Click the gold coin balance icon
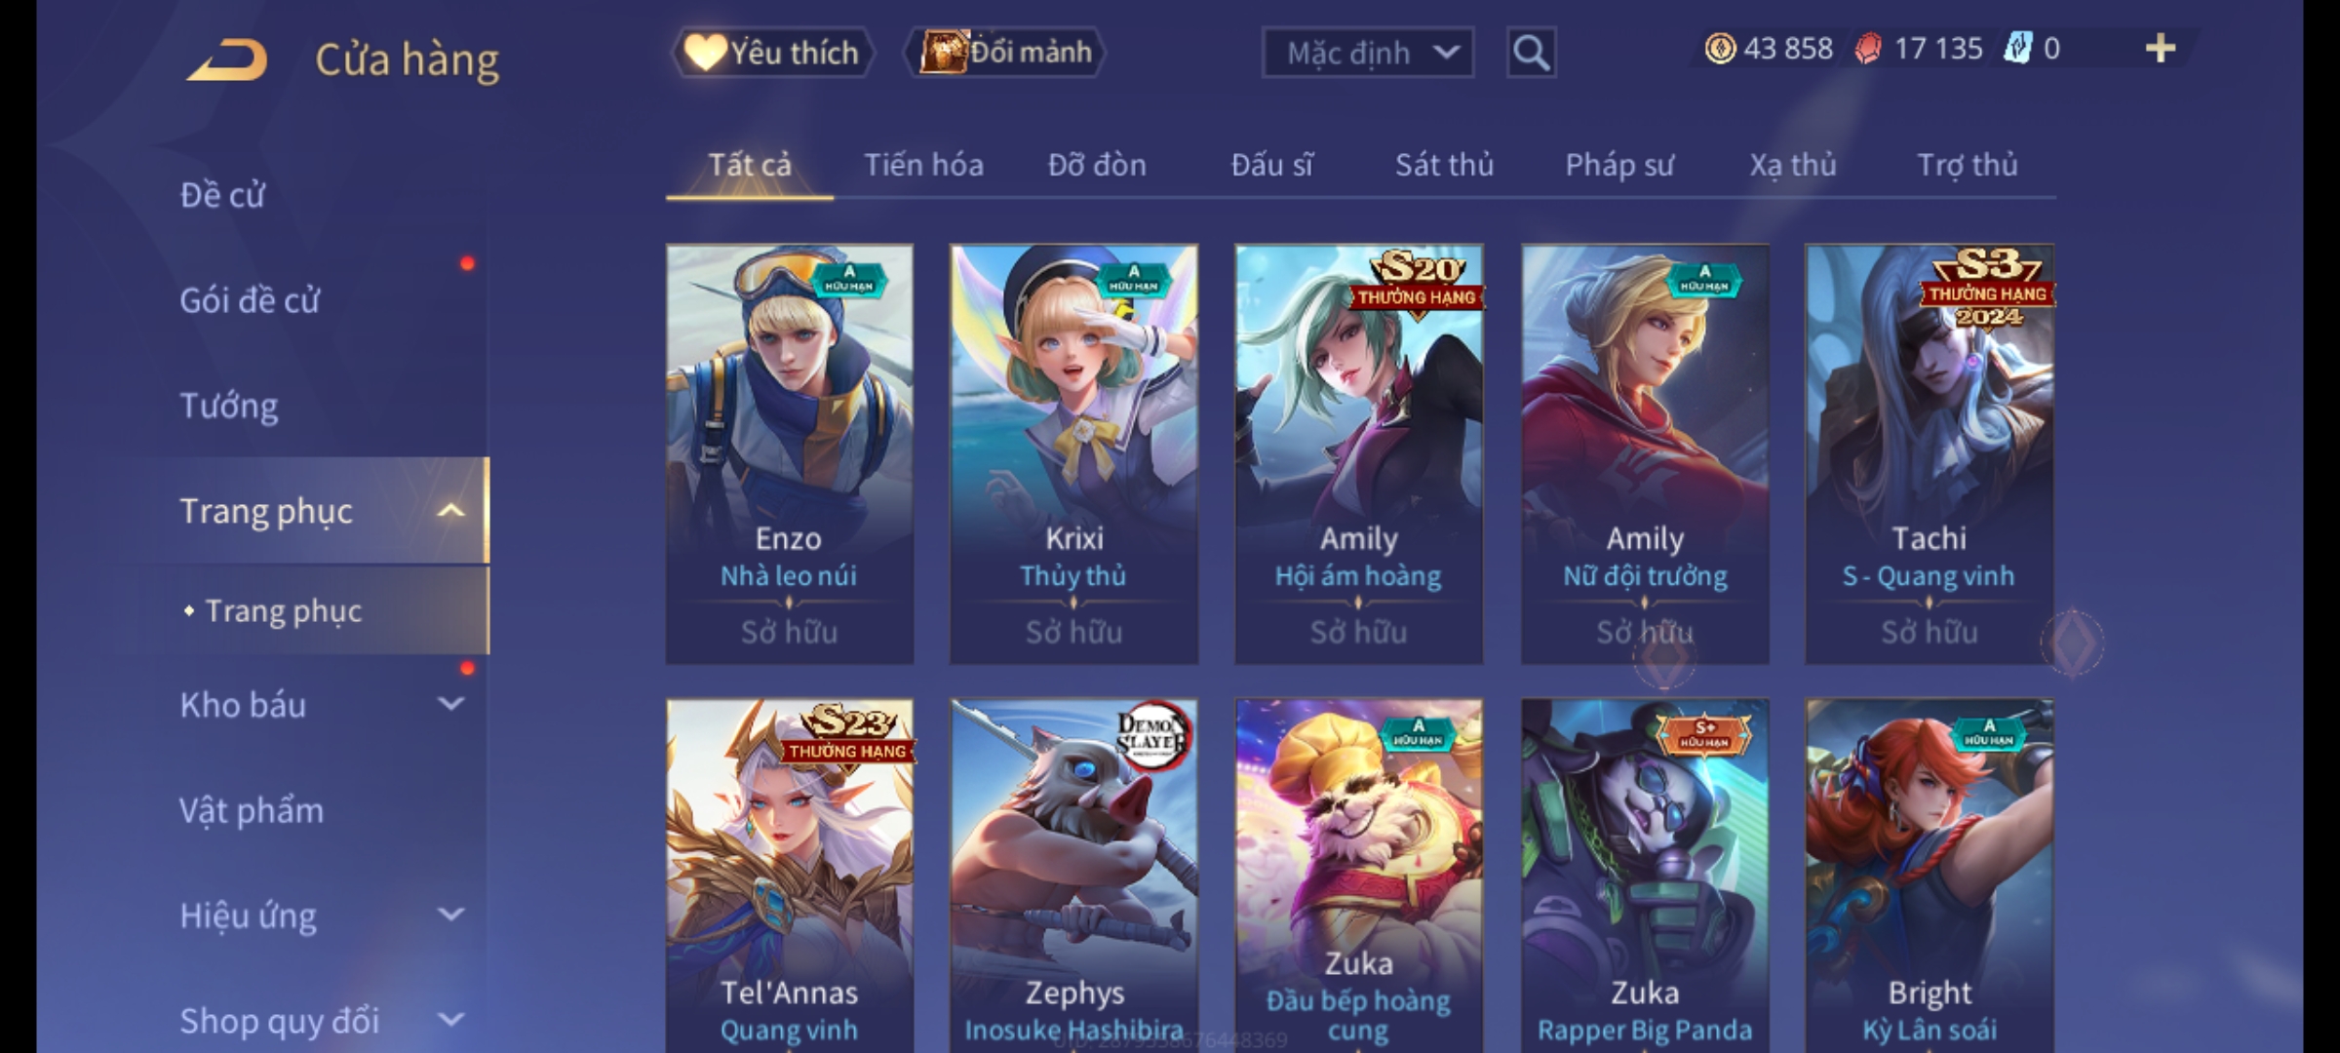Screen dimensions: 2340x1053 (x=1720, y=49)
